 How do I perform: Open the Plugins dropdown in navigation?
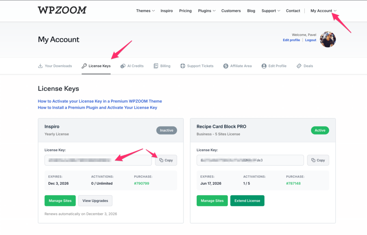coord(207,11)
